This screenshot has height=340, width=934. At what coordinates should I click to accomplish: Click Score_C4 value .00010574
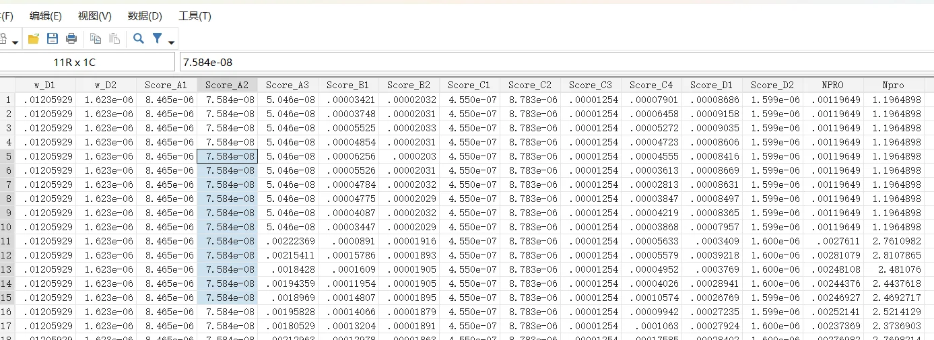point(651,298)
